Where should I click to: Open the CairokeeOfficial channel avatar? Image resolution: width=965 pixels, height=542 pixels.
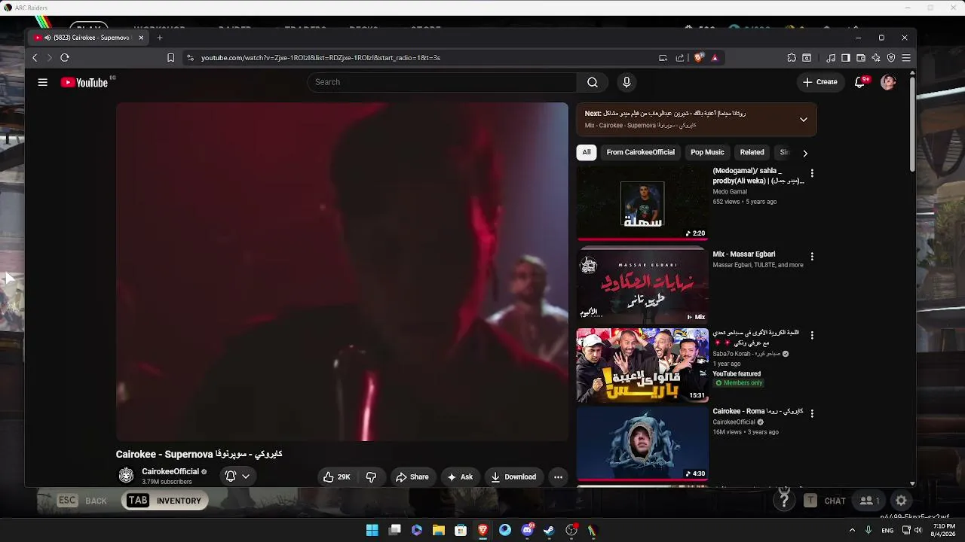[126, 476]
